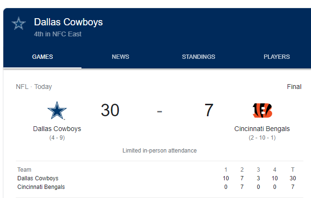Switch to the NEWS tab

[120, 57]
